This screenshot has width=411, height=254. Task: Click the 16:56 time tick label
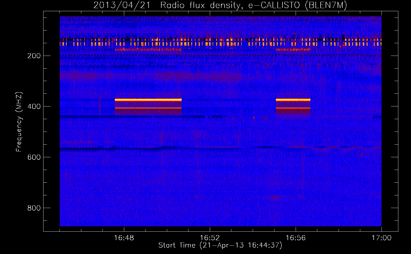[296, 238]
